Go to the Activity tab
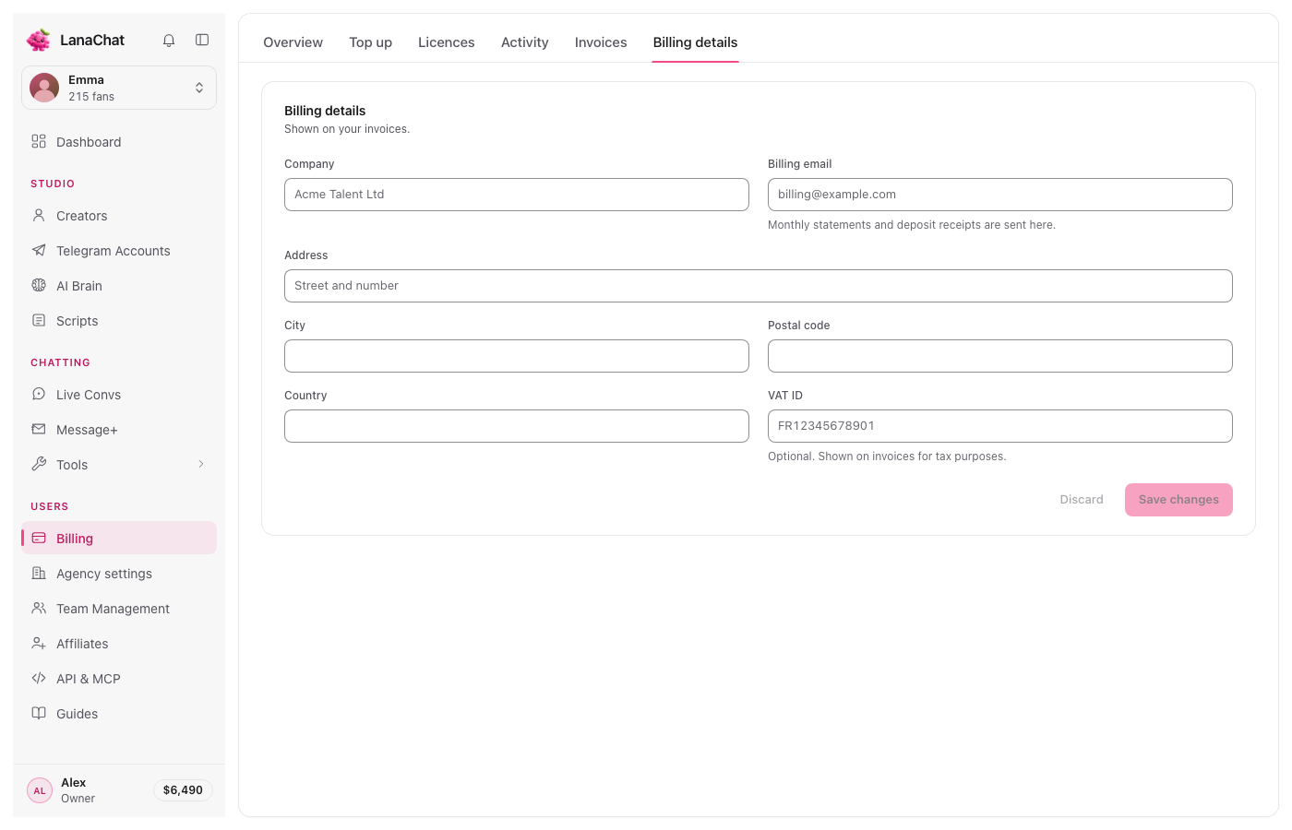Image resolution: width=1292 pixels, height=830 pixels. (525, 42)
